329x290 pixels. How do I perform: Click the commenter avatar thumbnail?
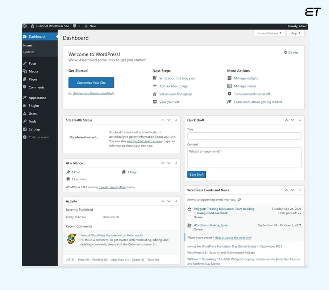71,239
